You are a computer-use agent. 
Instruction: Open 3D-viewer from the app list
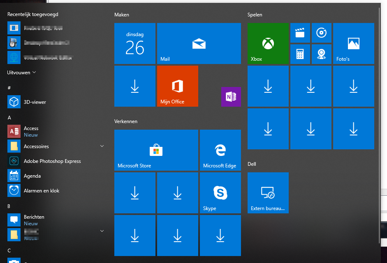[x=56, y=102]
